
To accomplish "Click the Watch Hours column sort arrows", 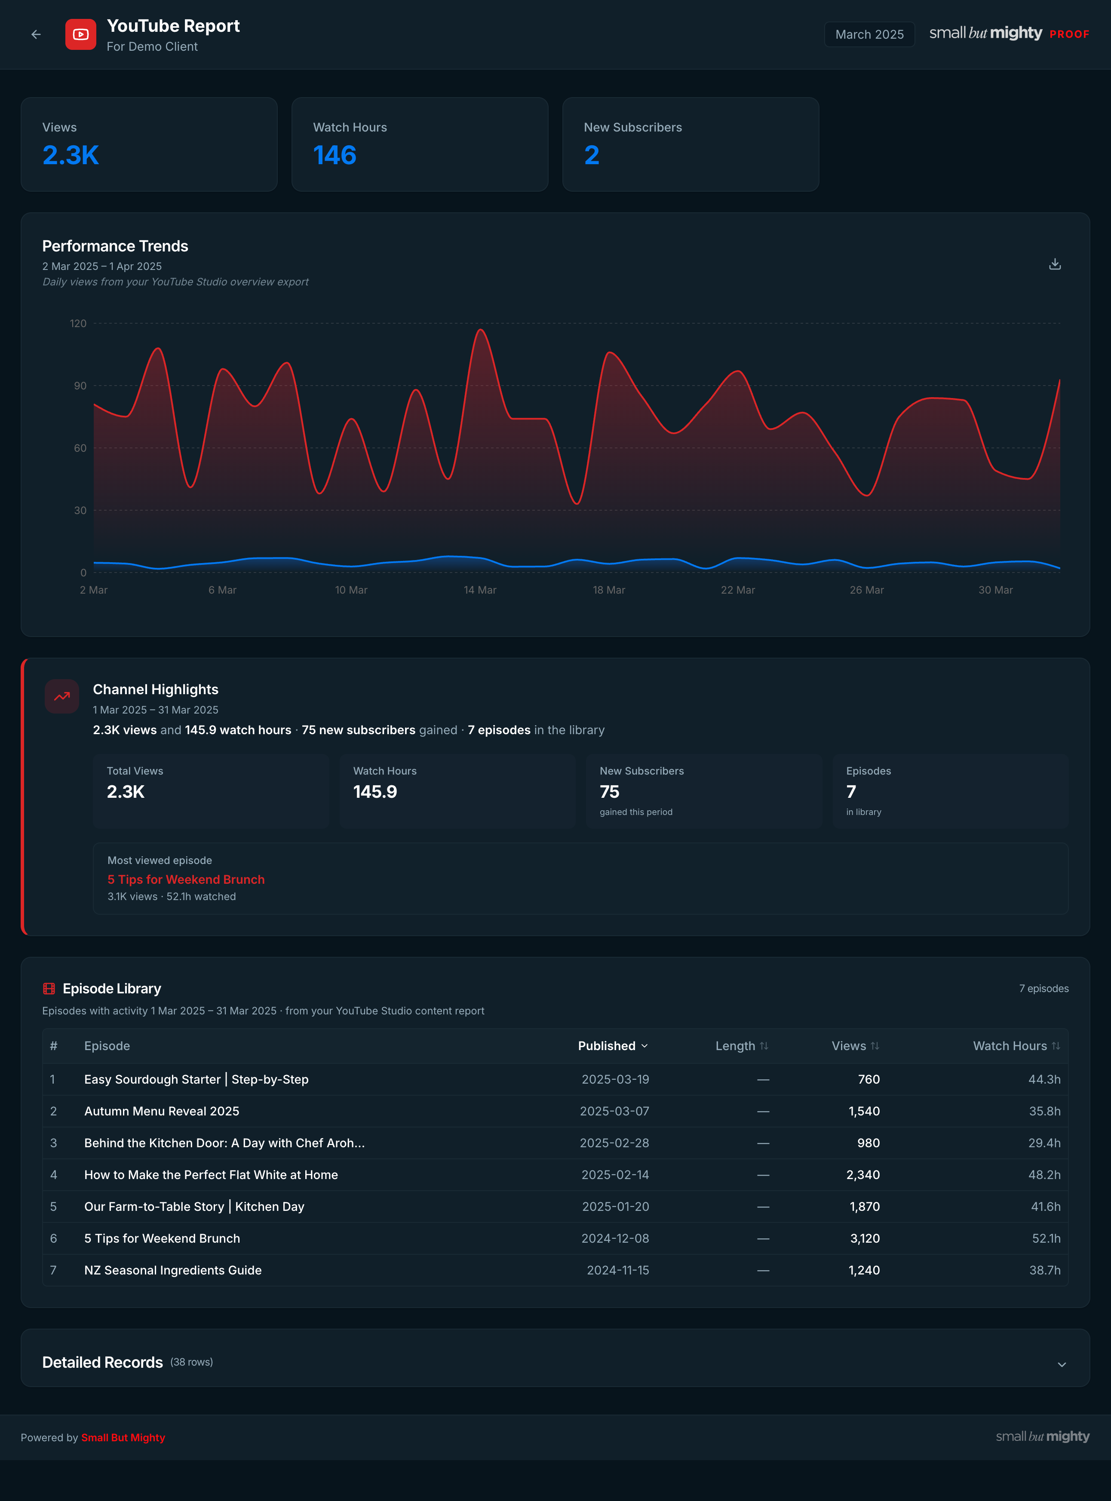I will [x=1056, y=1046].
